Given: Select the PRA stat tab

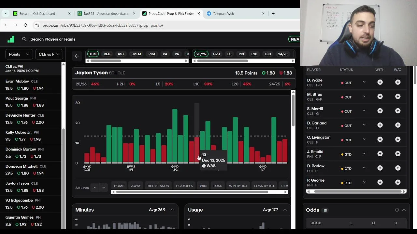Looking at the screenshot, I should (x=152, y=54).
